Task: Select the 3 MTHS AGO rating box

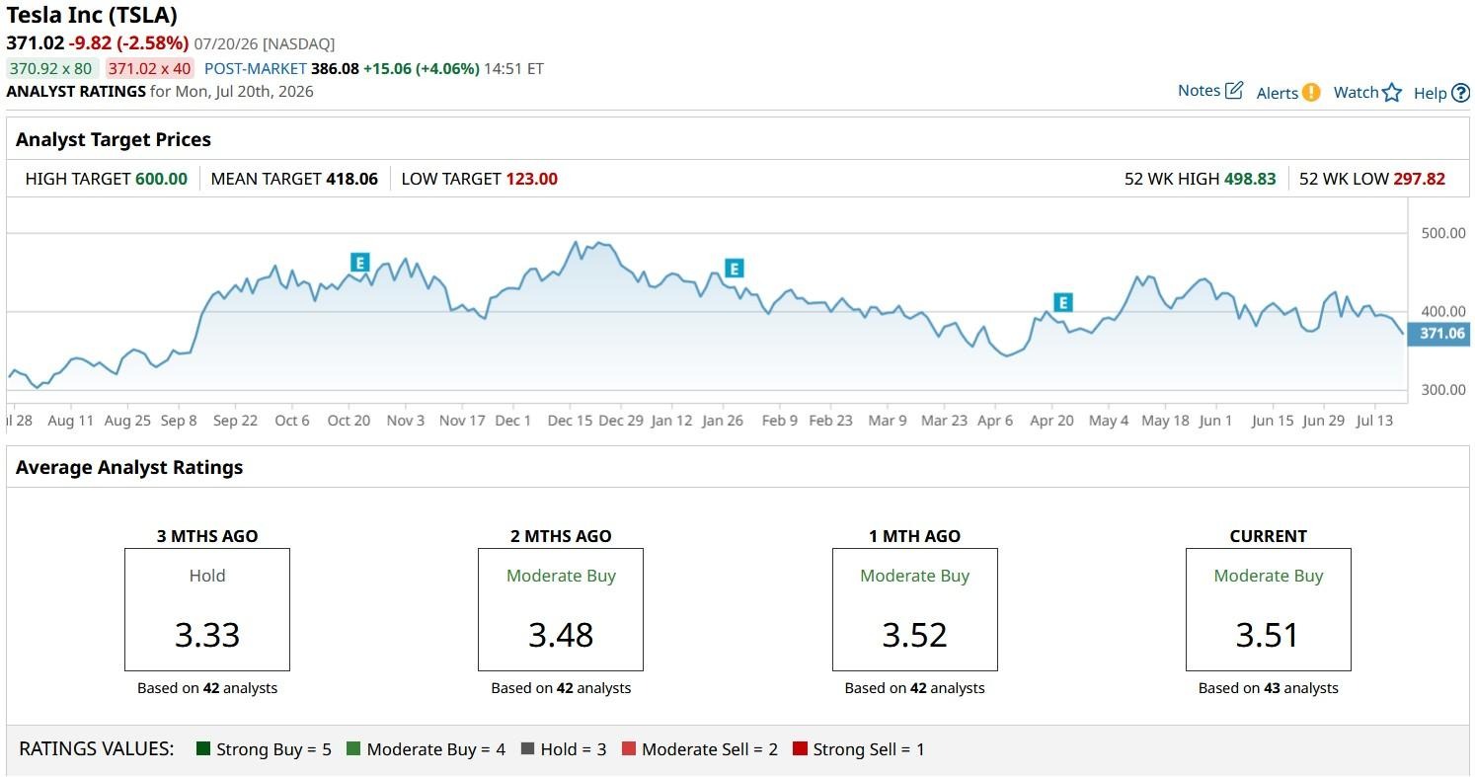Action: 207,610
